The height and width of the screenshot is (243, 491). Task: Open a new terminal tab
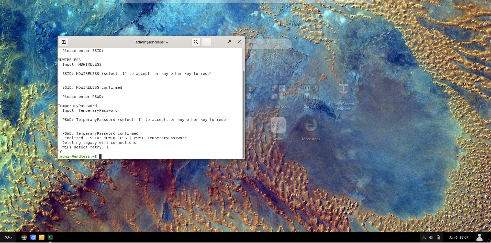point(64,42)
